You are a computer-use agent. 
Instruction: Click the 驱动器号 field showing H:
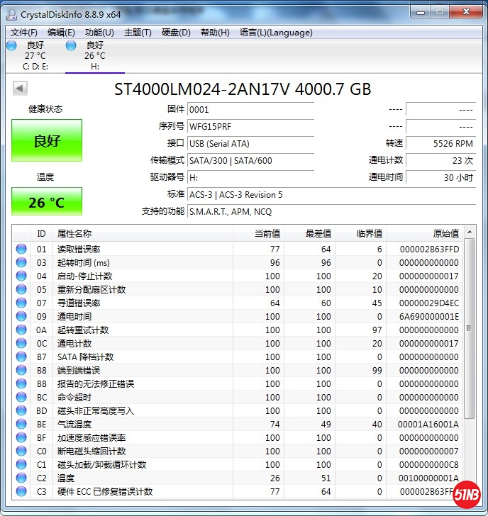250,178
